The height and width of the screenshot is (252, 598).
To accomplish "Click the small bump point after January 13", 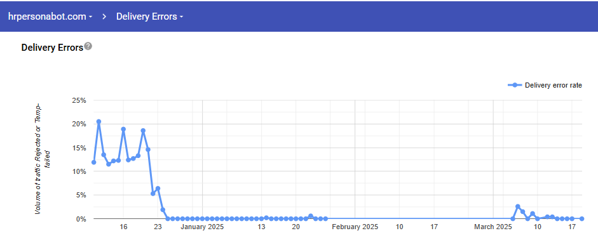I will pyautogui.click(x=266, y=218).
